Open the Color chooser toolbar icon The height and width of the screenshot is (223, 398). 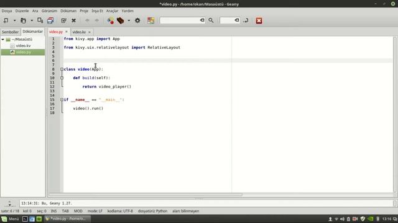[x=150, y=20]
